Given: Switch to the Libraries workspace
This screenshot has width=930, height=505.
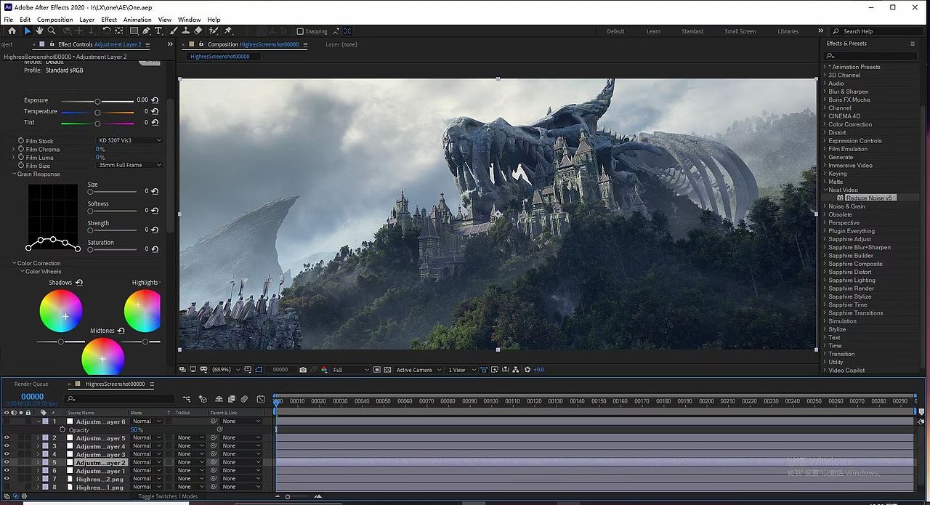Looking at the screenshot, I should tap(788, 31).
